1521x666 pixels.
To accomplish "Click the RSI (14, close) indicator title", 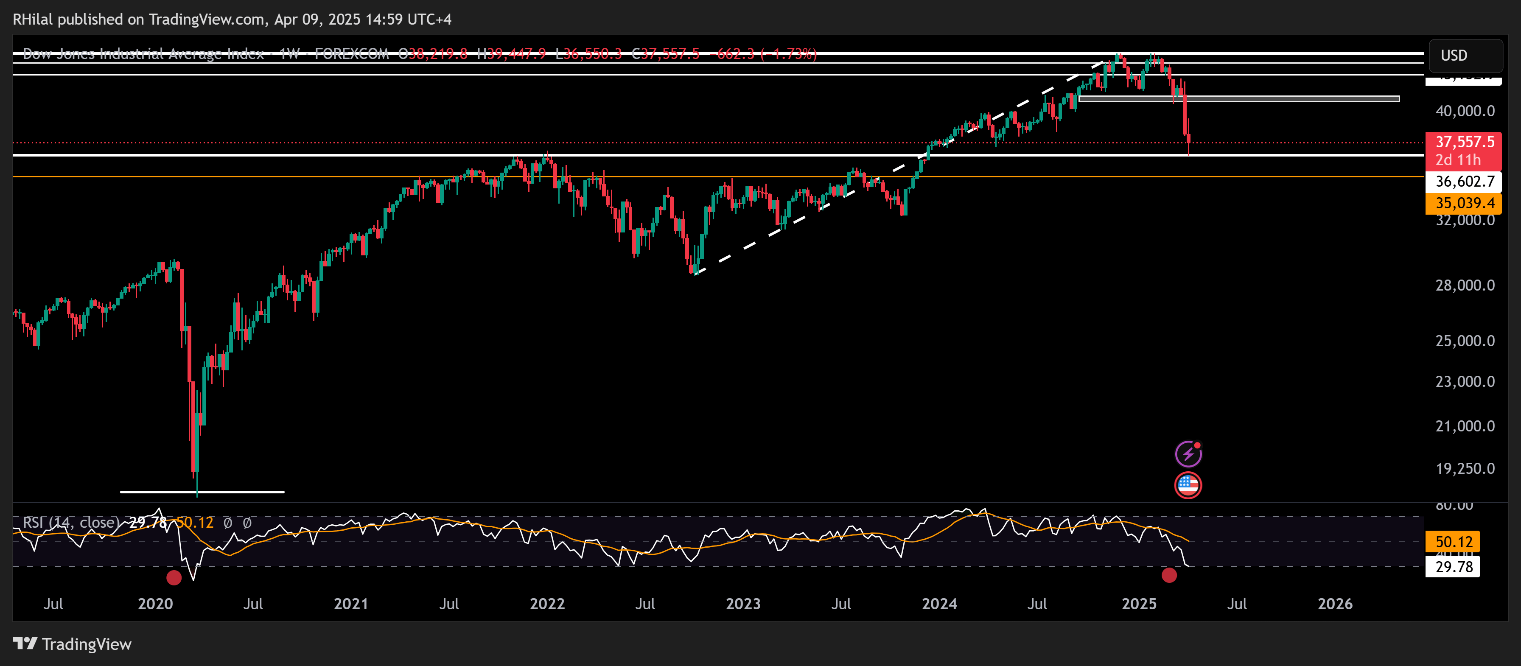I will tap(71, 523).
